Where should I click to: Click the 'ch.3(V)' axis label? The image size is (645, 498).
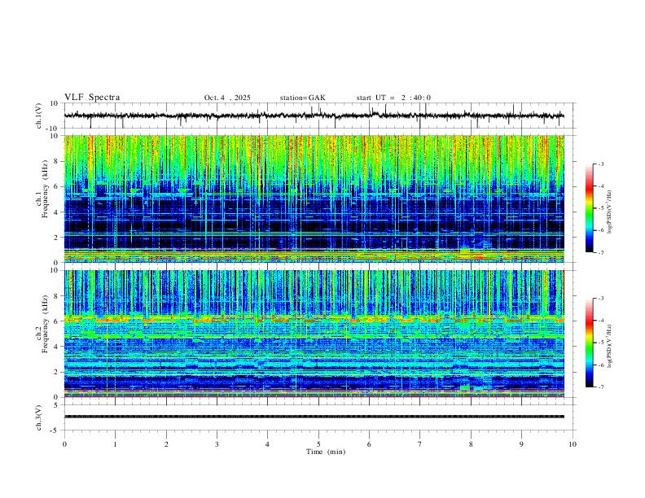coord(39,418)
